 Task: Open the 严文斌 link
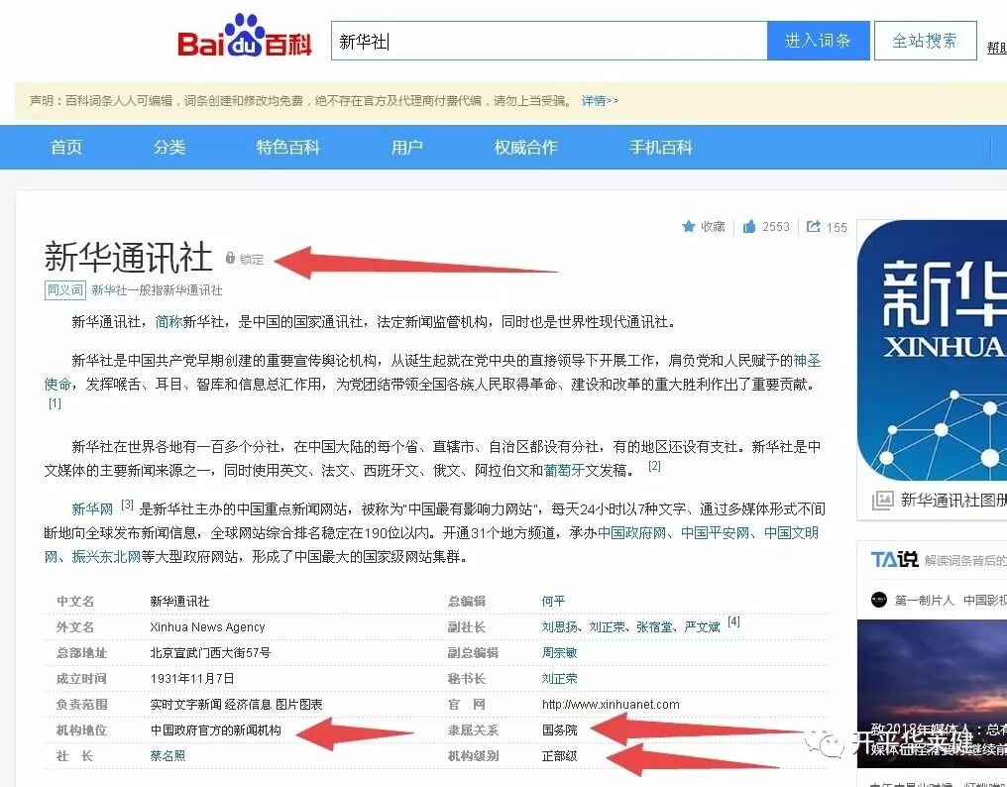(702, 627)
